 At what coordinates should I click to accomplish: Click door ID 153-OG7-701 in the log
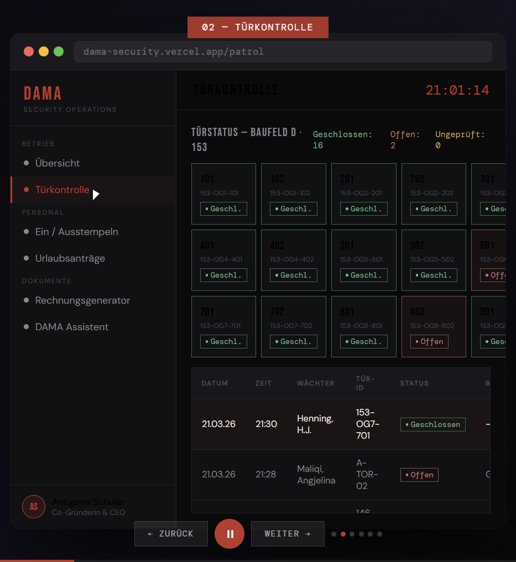(x=368, y=424)
